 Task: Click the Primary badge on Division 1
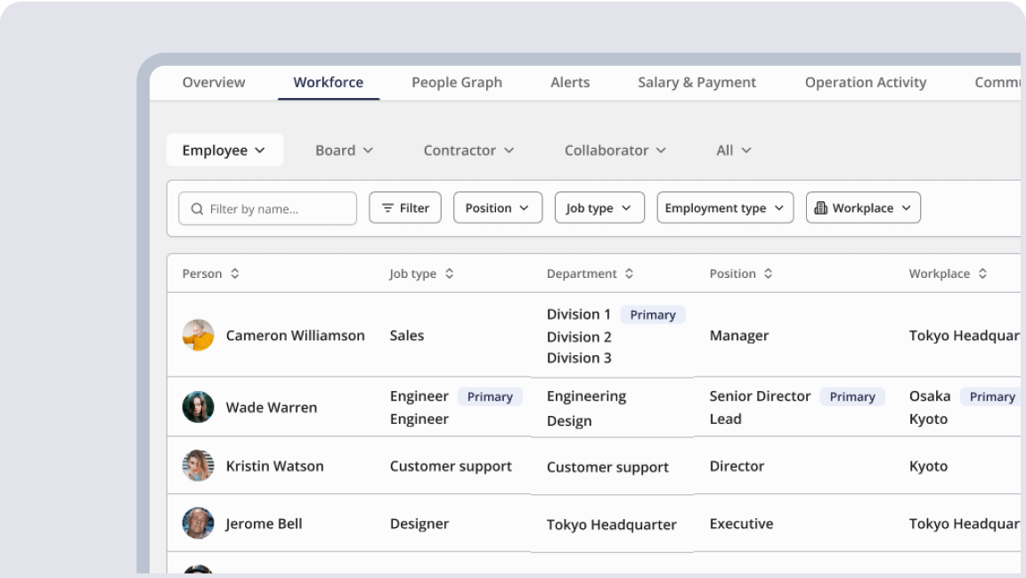[653, 314]
